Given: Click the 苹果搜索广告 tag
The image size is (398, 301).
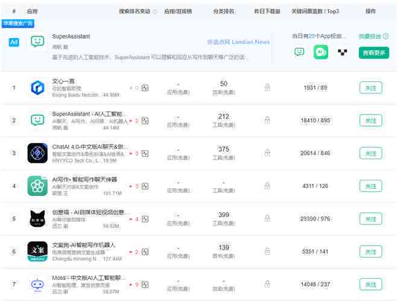Looking at the screenshot, I should pos(17,24).
